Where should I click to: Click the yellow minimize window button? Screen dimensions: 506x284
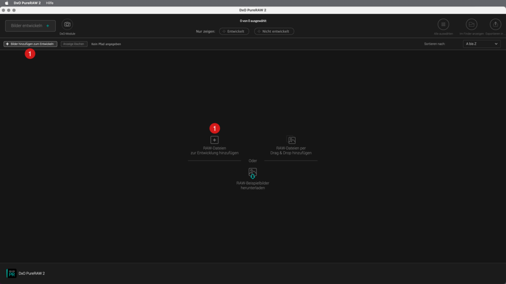[x=9, y=10]
